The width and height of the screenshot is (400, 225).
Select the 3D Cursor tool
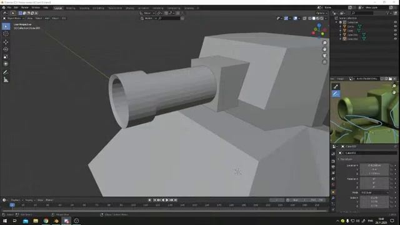tap(6, 34)
